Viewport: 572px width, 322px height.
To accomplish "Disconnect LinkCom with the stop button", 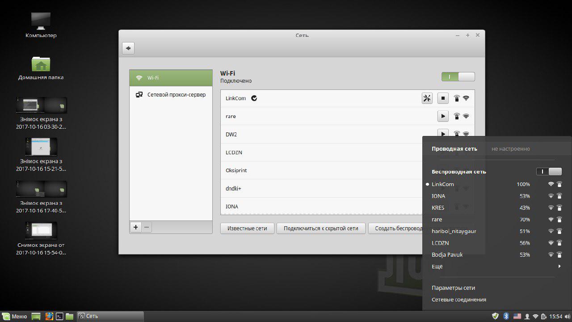I will coord(442,98).
